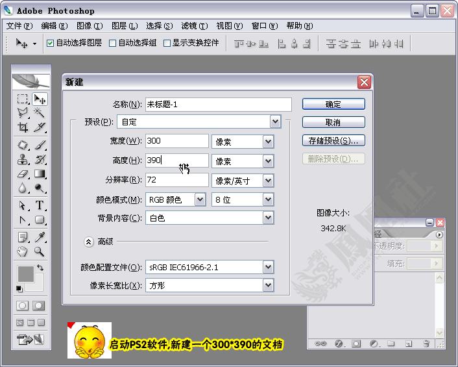The image size is (458, 367).
Task: Select the Eraser tool
Action: coord(23,173)
